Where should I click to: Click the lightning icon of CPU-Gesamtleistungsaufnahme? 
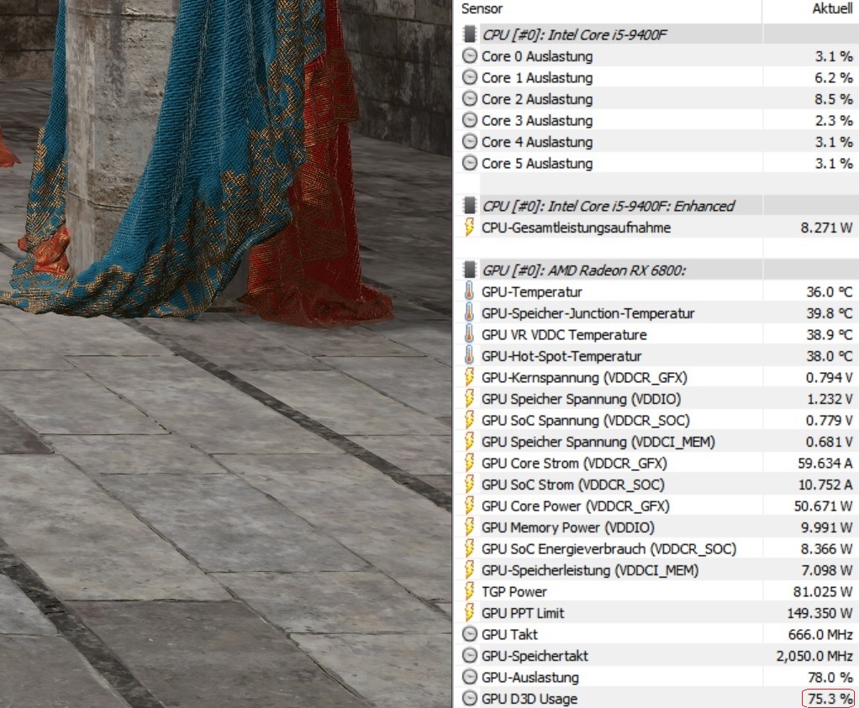469,228
